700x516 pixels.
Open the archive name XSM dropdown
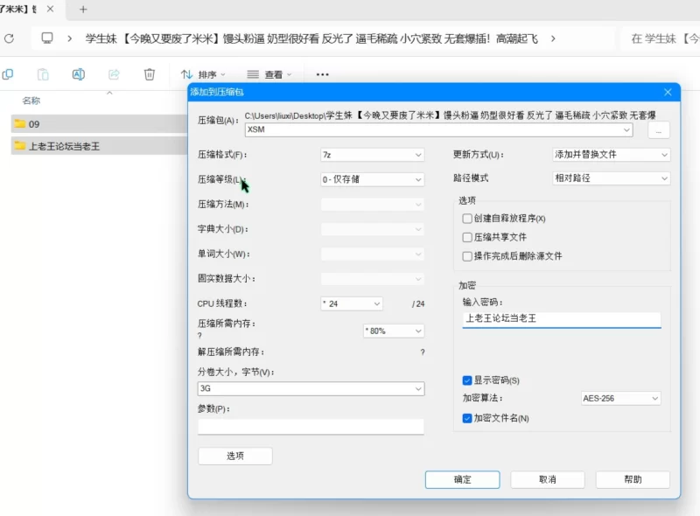(626, 130)
